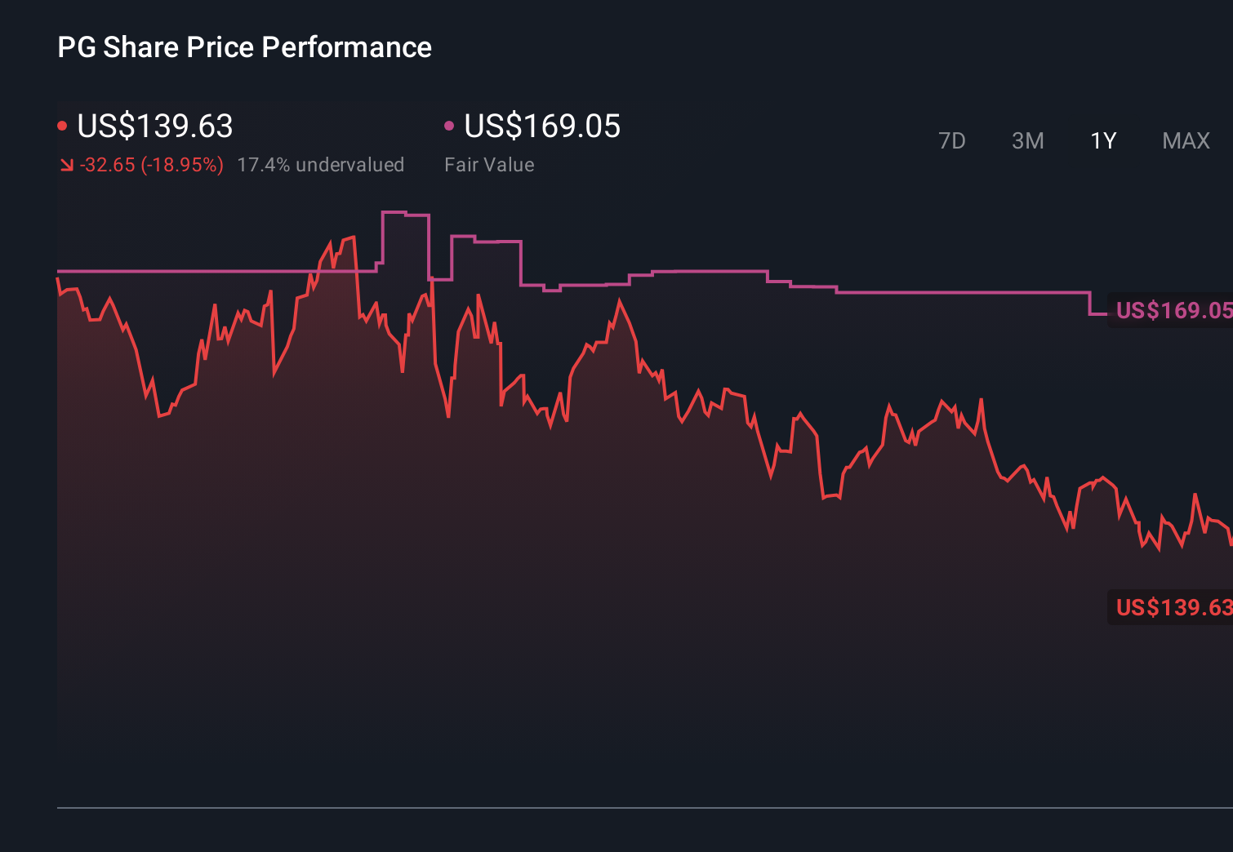The image size is (1233, 852).
Task: Click the US$139.63 price heading
Action: [154, 126]
